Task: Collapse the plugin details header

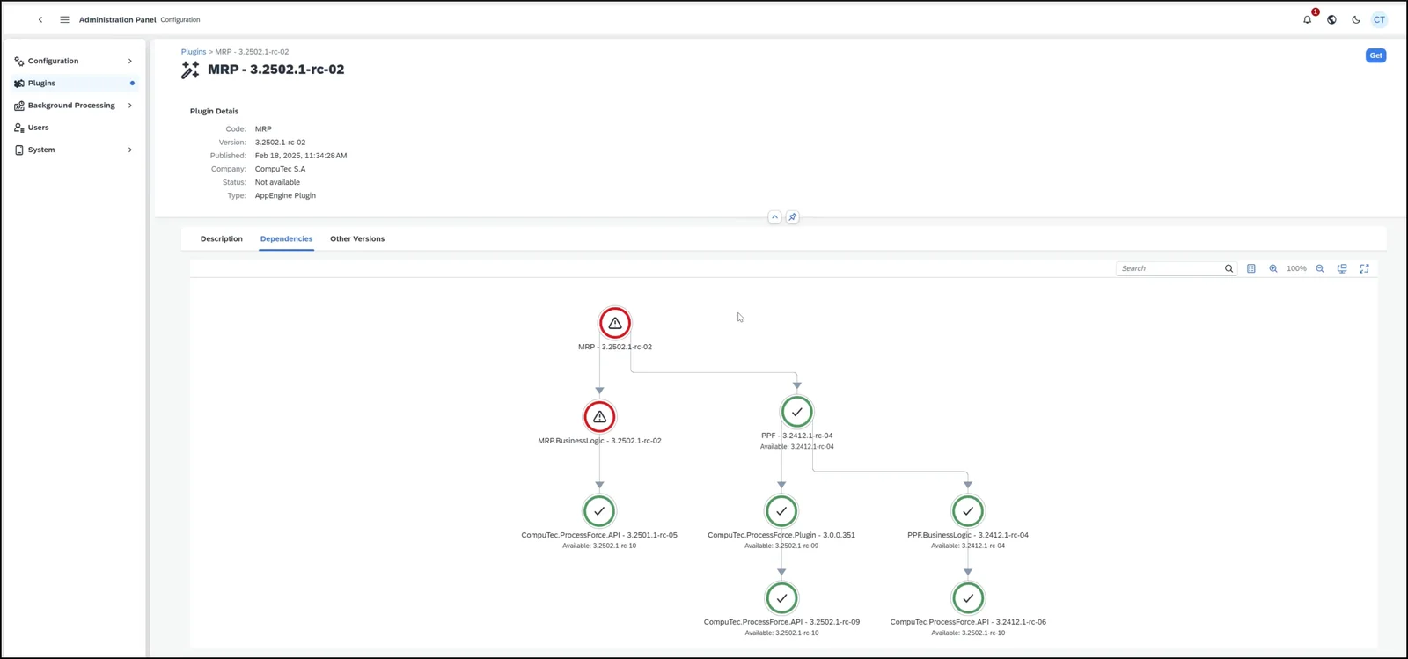Action: pyautogui.click(x=774, y=217)
